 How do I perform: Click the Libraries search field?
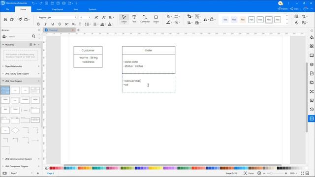[20, 36]
